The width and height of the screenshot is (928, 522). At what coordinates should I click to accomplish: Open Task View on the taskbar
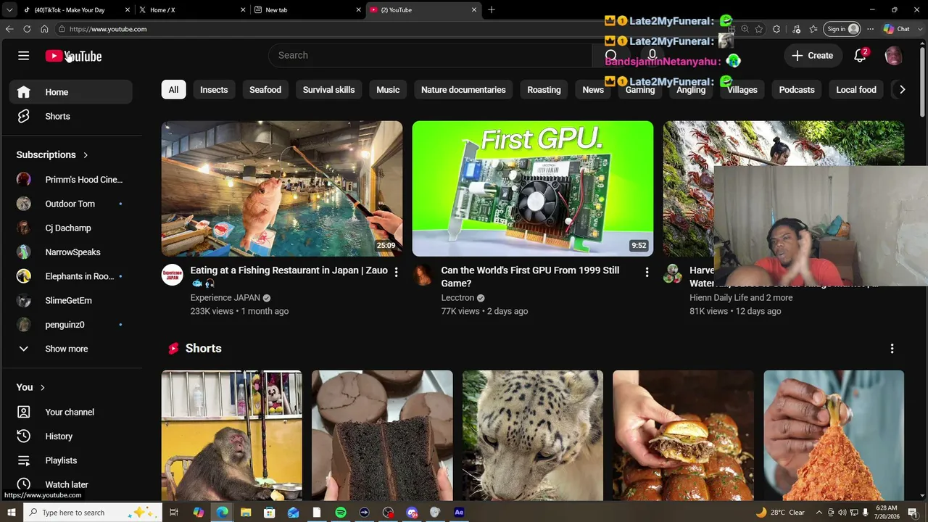[x=174, y=513]
